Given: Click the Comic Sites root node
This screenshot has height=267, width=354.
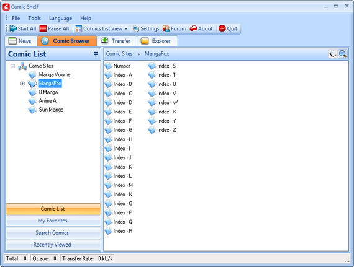Looking at the screenshot, I should pyautogui.click(x=41, y=66).
